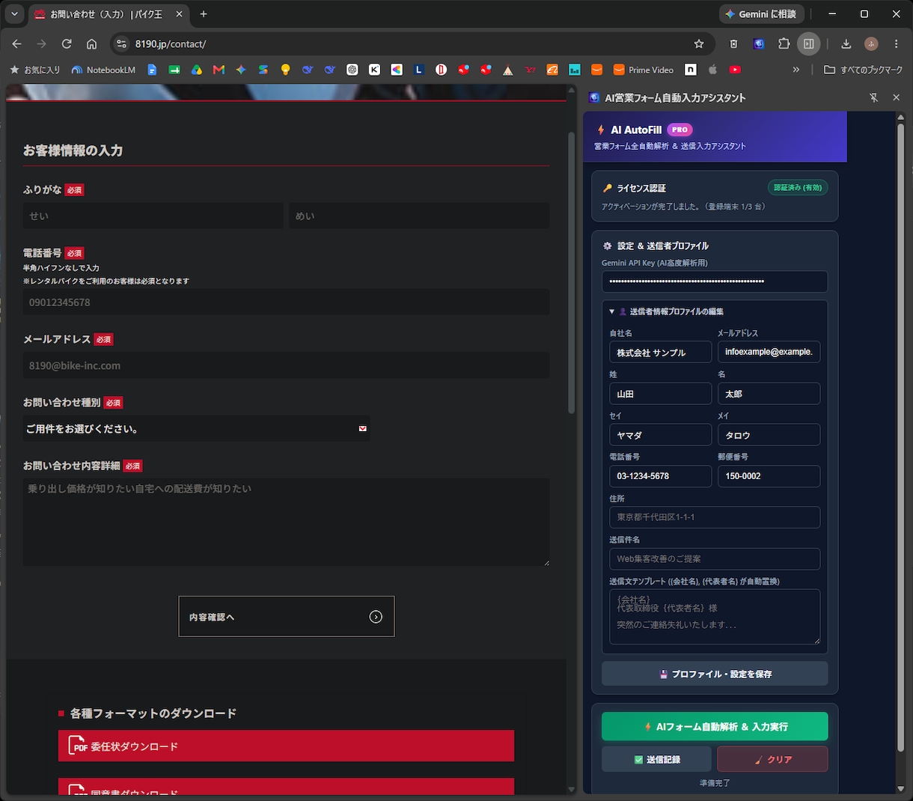913x801 pixels.
Task: Open the Chrome three-dot menu
Action: tap(896, 44)
